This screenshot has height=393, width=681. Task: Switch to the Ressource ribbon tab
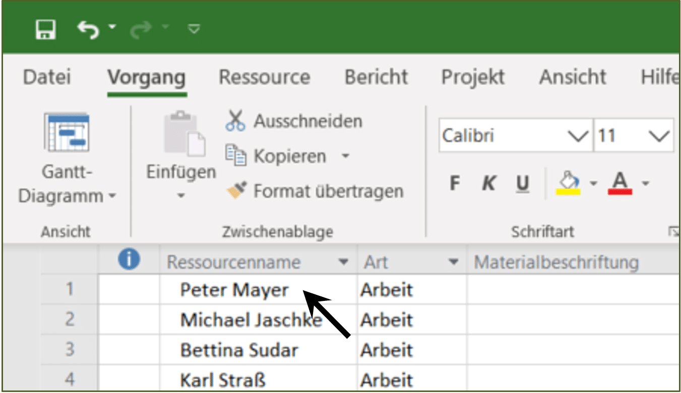point(265,77)
